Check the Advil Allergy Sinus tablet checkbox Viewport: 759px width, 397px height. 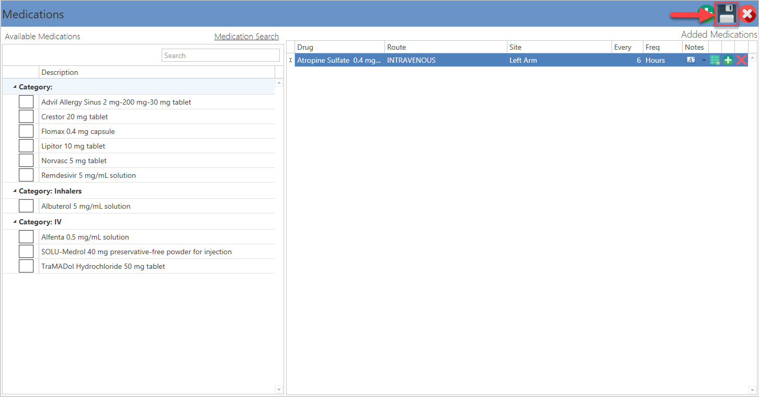coord(26,102)
